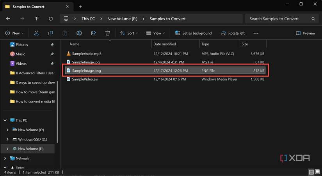The width and height of the screenshot is (322, 176).
Task: Open a new tab with the plus button
Action: tap(80, 7)
